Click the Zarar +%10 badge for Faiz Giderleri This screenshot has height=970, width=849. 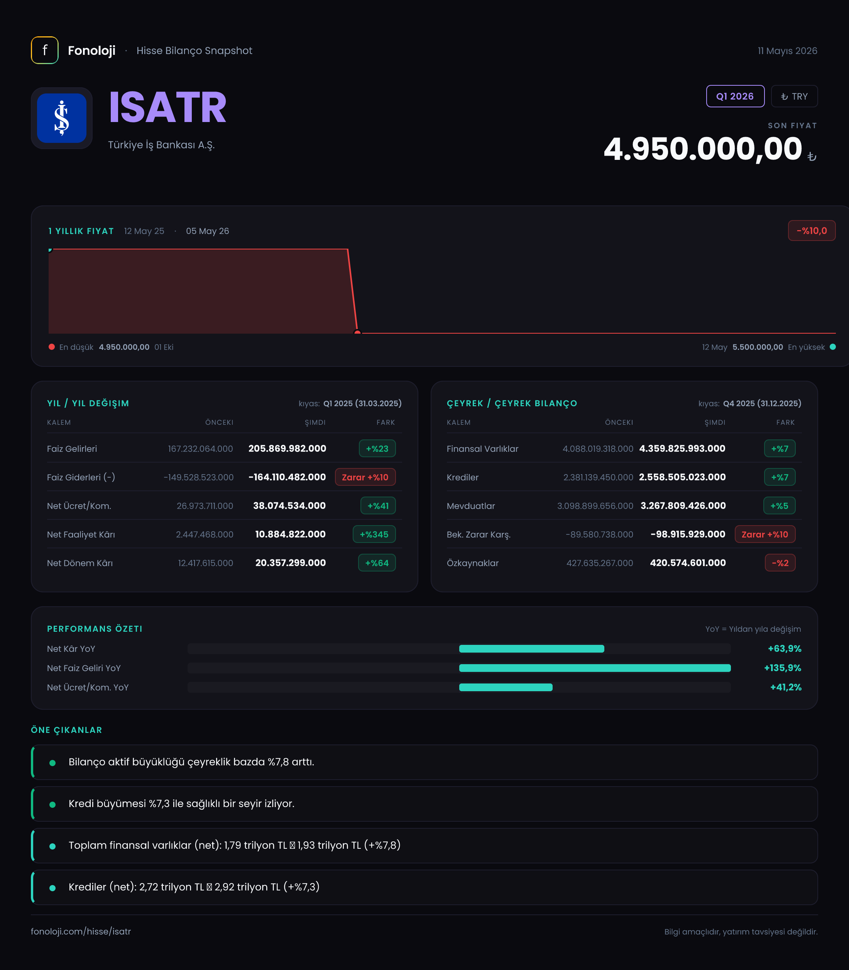click(x=365, y=477)
